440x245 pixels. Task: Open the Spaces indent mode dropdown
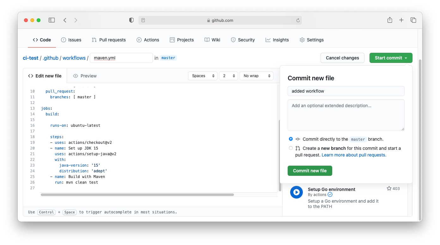coord(203,76)
